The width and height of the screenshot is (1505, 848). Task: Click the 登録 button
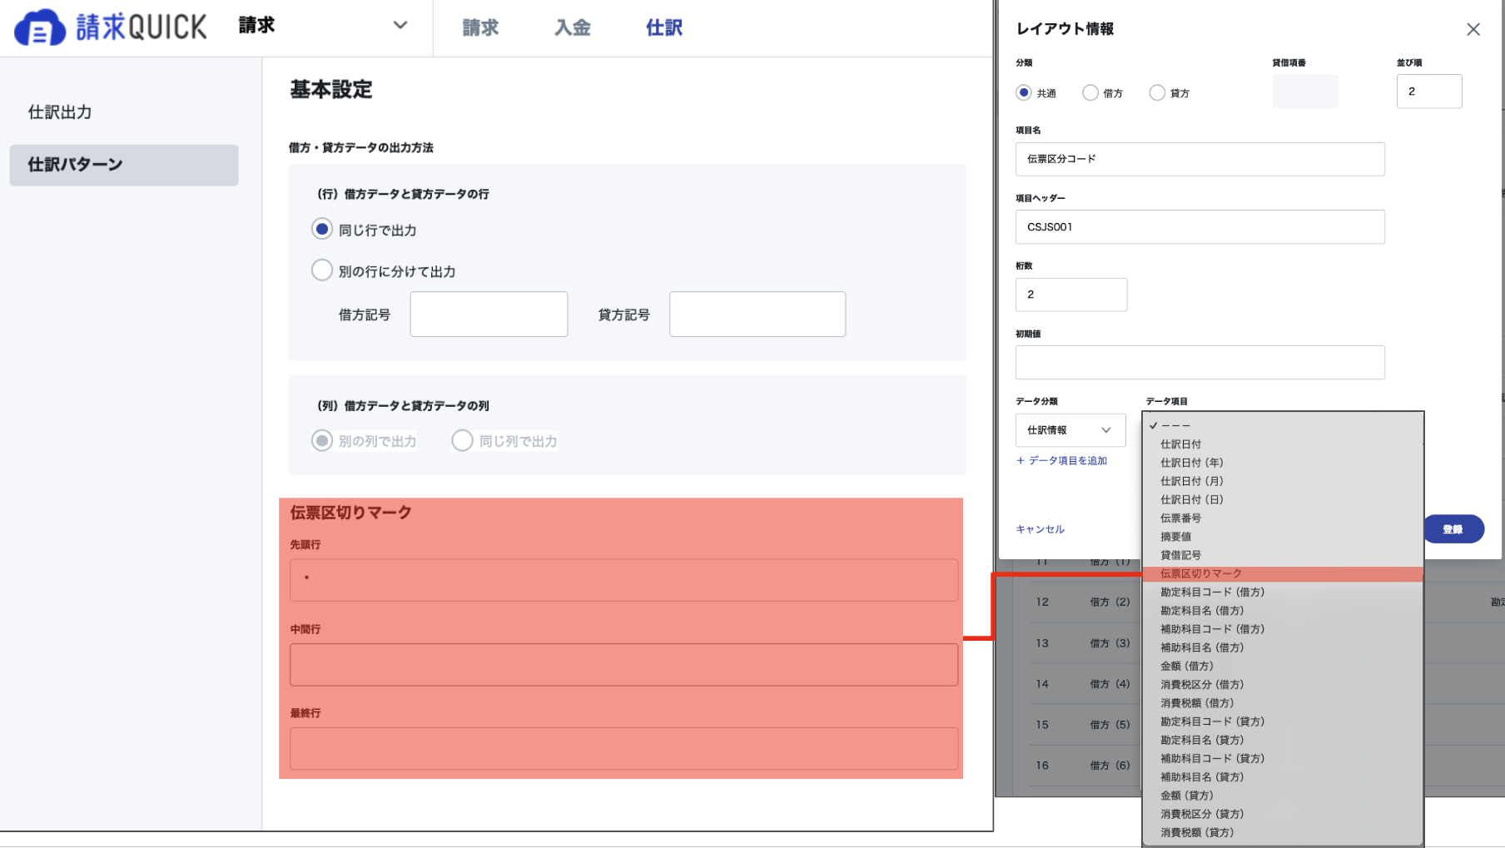click(1453, 529)
